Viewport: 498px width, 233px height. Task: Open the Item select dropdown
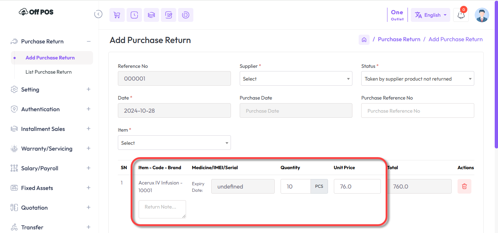174,143
